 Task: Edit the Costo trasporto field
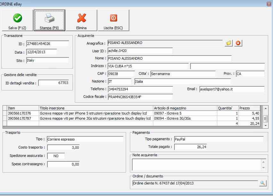coord(63,148)
